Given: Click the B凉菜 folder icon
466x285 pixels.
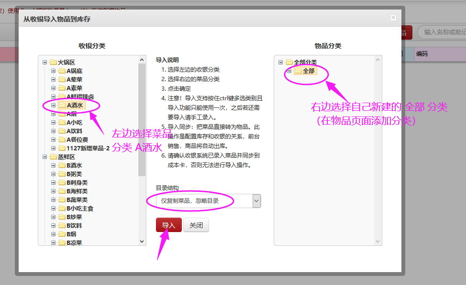Looking at the screenshot, I should 62,243.
